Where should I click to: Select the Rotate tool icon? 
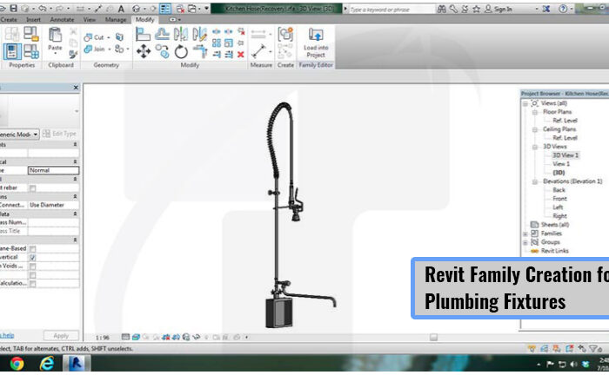click(181, 51)
